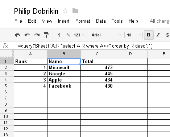
Task: Click into the formula bar query text
Action: pyautogui.click(x=85, y=46)
